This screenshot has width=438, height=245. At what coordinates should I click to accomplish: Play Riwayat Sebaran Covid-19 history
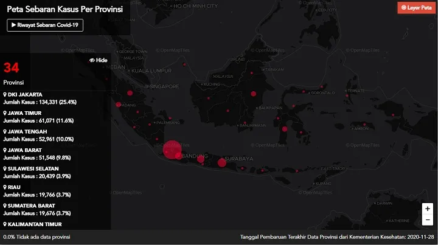45,25
